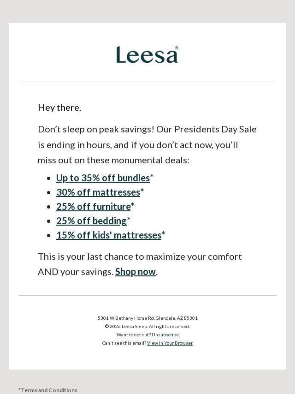
Task: Click the '© 2026 Leesa Sleep' copyright line
Action: coord(147,327)
